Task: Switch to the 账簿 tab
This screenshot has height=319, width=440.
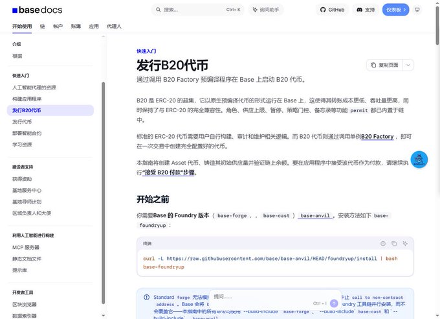Action: click(x=76, y=26)
